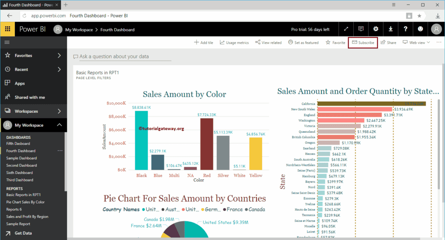Click the more options ellipsis in toolbar

coord(439,42)
